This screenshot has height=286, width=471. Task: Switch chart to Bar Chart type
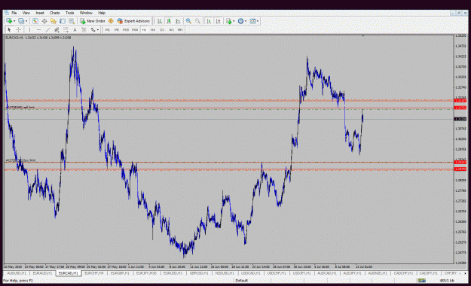pyautogui.click(x=160, y=21)
